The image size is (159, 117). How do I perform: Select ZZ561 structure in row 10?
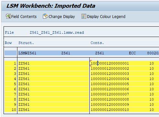tap(24, 110)
